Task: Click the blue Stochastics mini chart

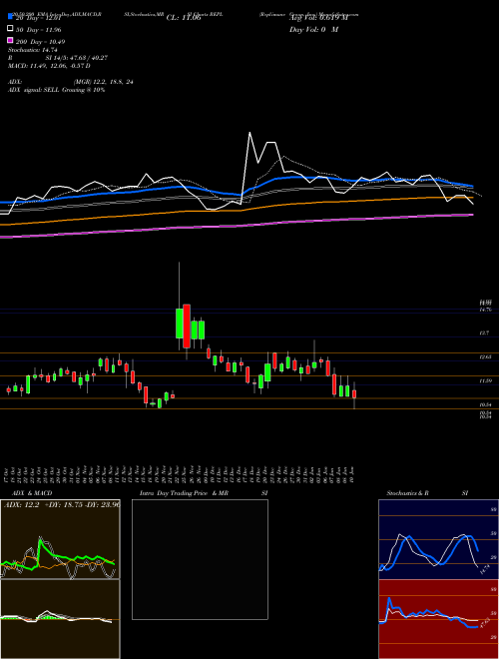Action: [x=438, y=539]
